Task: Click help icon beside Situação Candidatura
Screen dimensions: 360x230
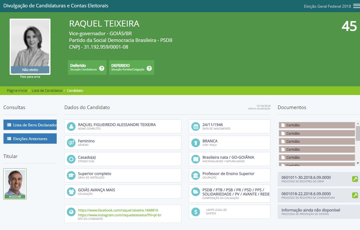Action: [x=102, y=68]
